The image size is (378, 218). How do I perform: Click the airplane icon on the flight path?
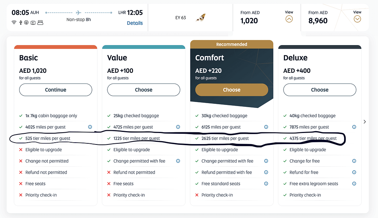click(x=78, y=12)
